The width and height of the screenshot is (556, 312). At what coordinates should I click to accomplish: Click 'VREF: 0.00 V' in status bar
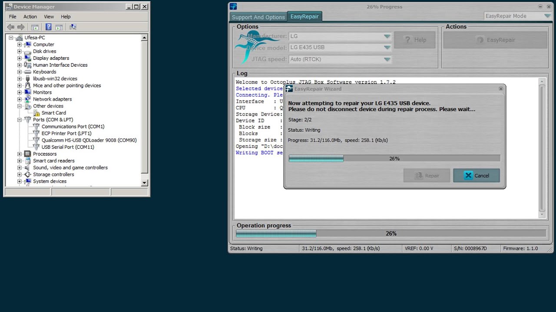(x=419, y=248)
